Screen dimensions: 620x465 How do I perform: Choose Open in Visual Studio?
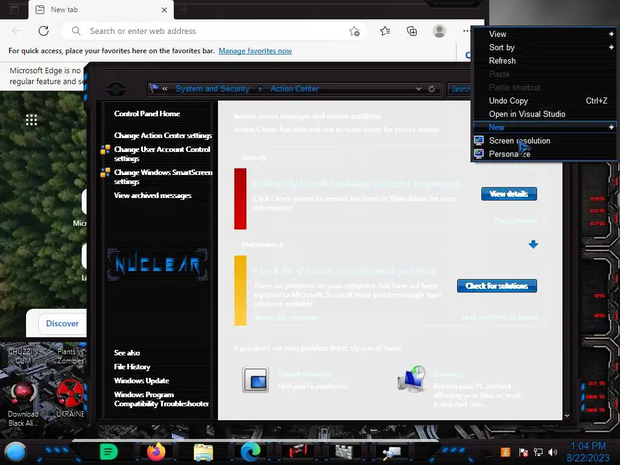click(544, 114)
